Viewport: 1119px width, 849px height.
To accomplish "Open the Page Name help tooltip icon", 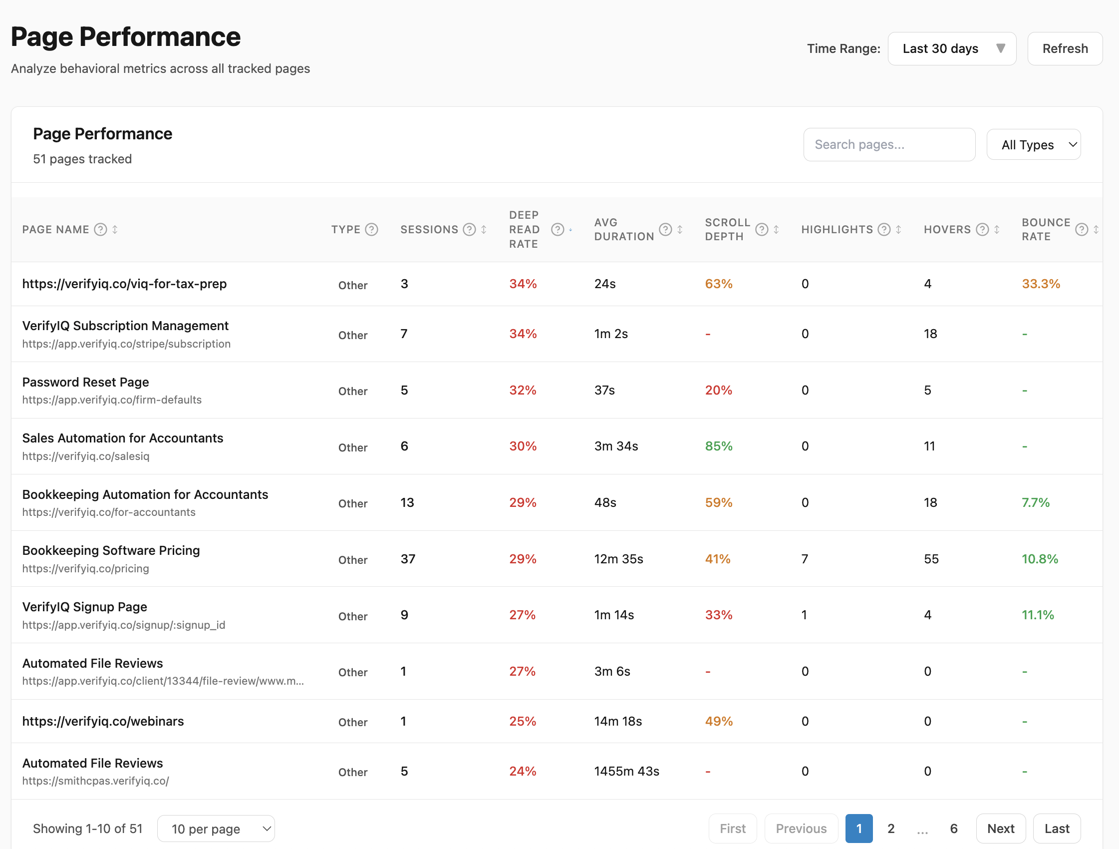I will (102, 229).
